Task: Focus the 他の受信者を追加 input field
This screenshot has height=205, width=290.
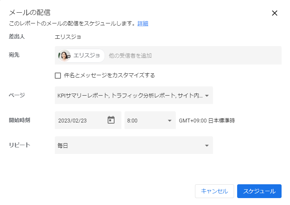Action: [x=192, y=56]
